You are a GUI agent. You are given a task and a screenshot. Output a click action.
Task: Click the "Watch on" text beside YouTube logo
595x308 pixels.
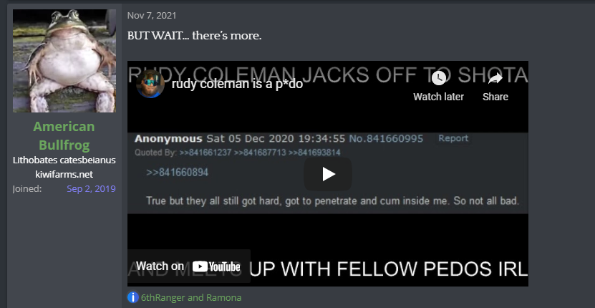click(160, 266)
